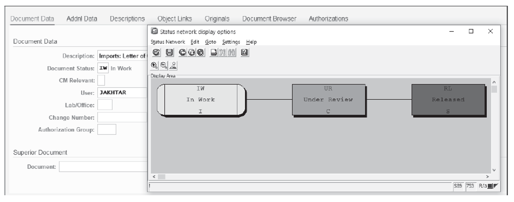Click the Back arrow icon in toolbar
514x202 pixels.
click(x=183, y=53)
